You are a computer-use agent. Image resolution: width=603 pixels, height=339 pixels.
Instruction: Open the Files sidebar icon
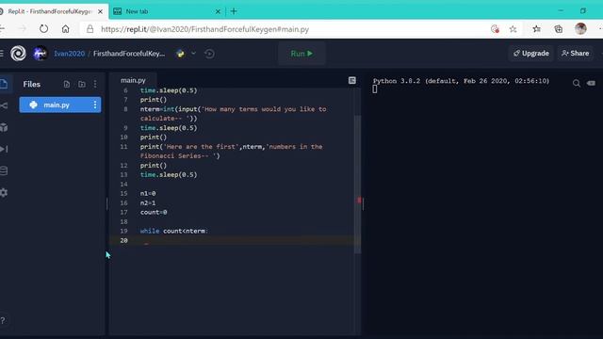pos(4,84)
